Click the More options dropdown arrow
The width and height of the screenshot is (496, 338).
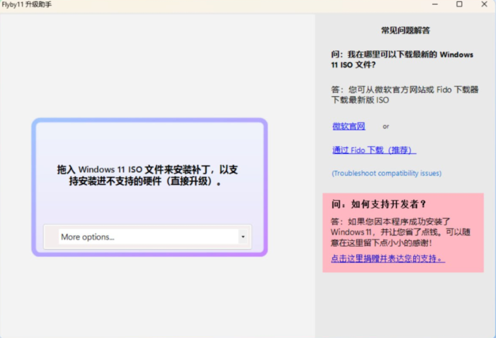[x=243, y=236]
